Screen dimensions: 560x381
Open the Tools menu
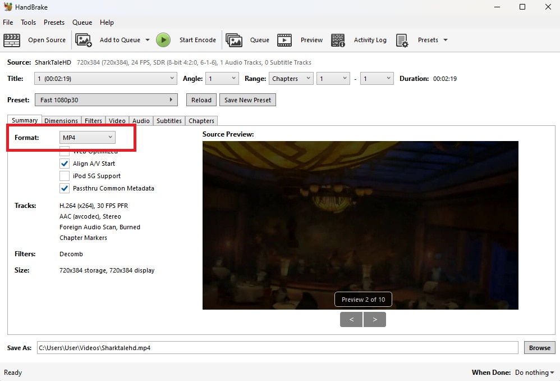tap(28, 22)
